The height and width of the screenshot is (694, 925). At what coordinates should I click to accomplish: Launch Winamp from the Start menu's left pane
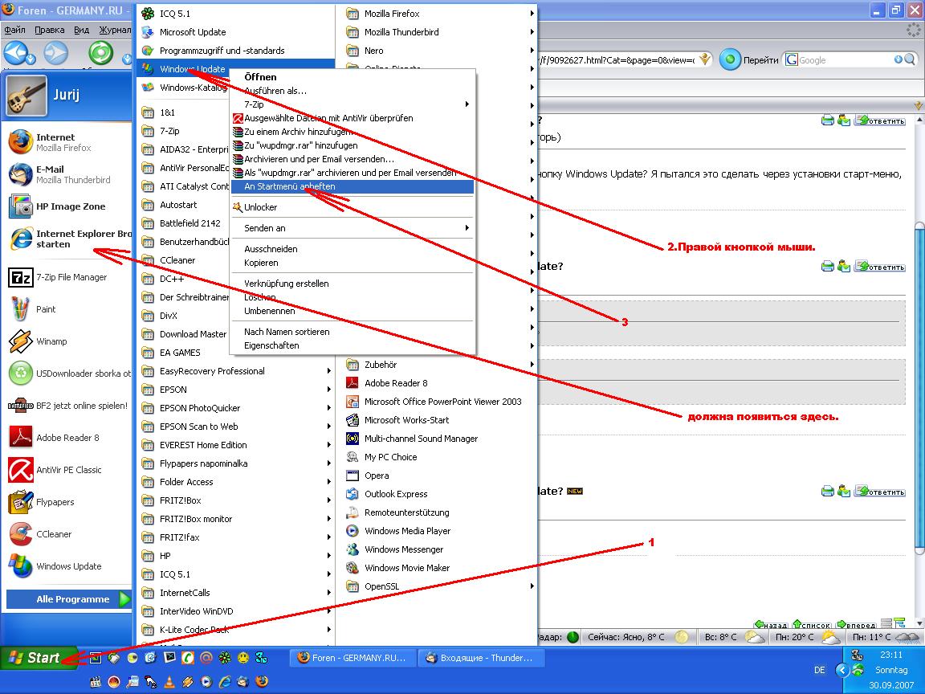click(66, 341)
